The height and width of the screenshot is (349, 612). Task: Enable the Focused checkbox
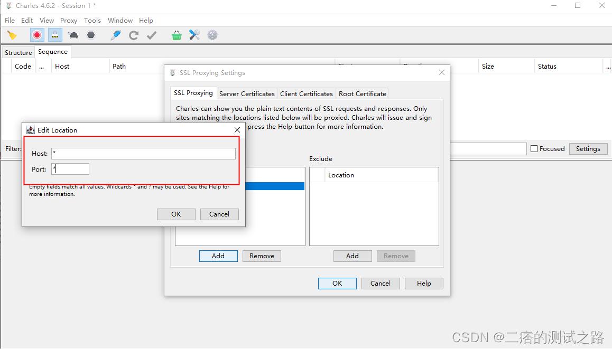534,148
